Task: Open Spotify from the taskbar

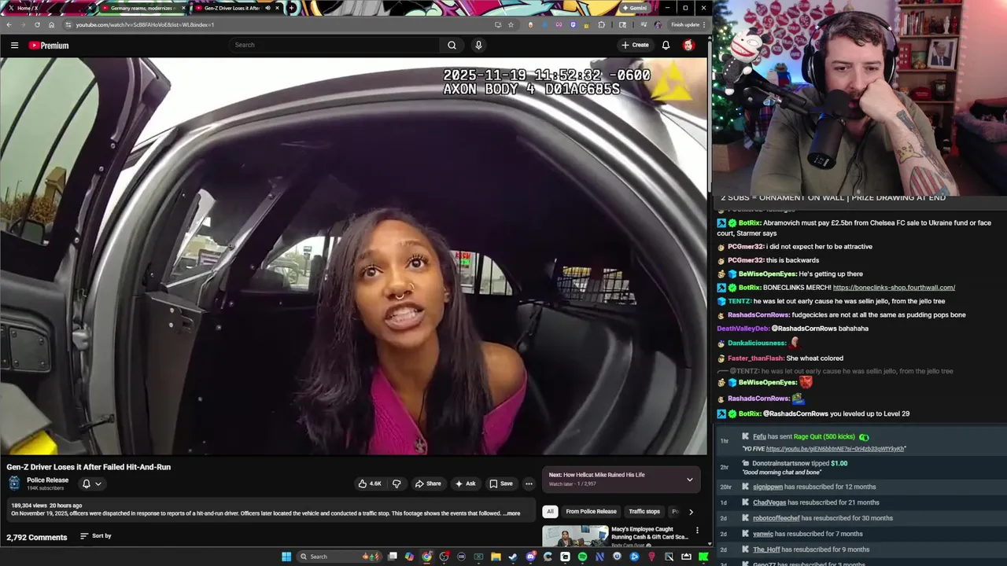Action: point(582,557)
